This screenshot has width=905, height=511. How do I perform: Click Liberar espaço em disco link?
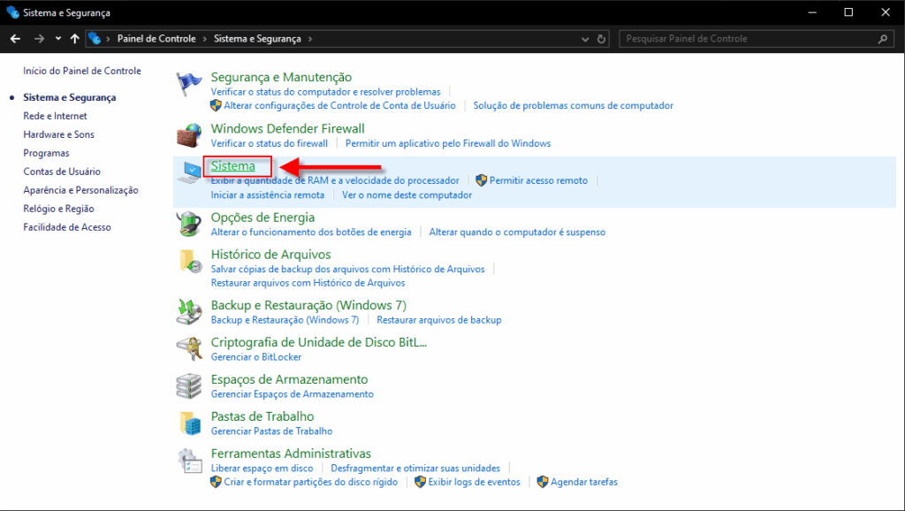coord(262,468)
